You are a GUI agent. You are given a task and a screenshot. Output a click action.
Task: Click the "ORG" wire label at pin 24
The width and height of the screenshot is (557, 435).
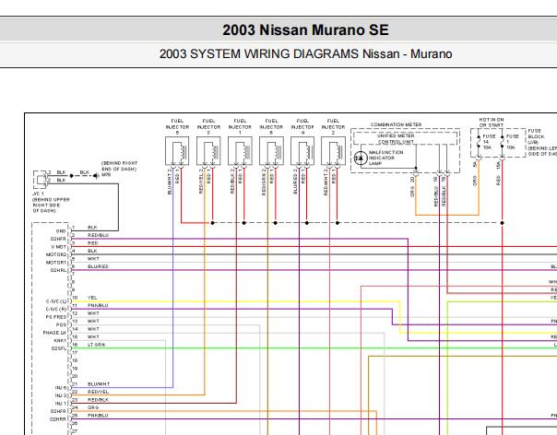[x=93, y=407]
